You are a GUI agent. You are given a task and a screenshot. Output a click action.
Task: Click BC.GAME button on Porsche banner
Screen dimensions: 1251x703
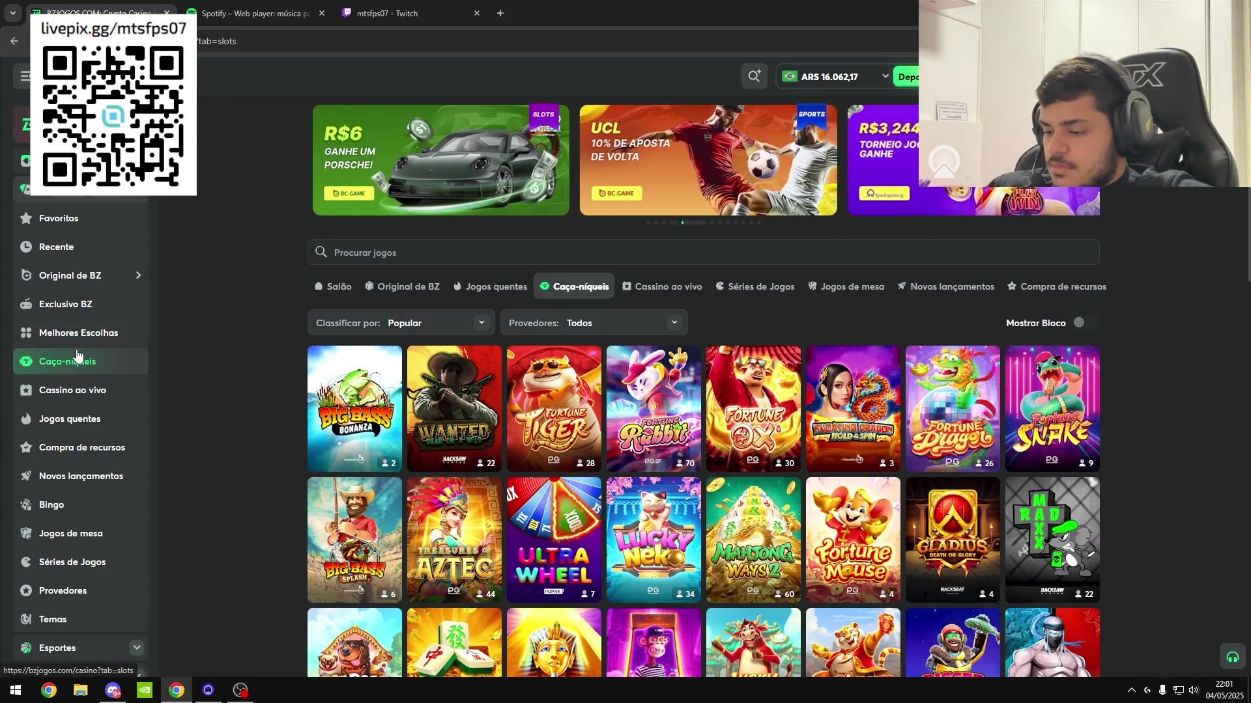tap(349, 193)
